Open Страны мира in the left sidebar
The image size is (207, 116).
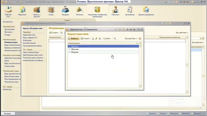point(9,66)
